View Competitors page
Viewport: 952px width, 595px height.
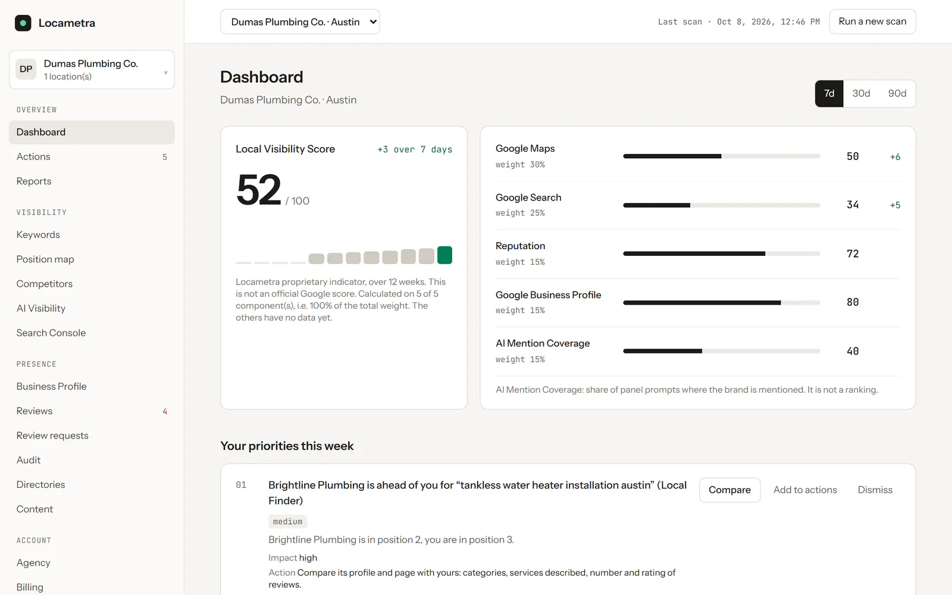(x=92, y=284)
